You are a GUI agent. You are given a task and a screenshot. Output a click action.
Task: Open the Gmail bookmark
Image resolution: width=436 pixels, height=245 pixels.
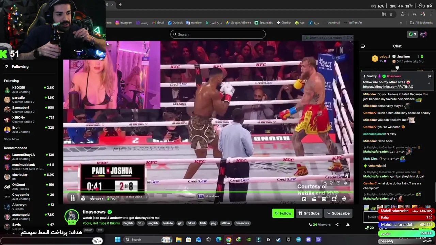[x=158, y=23]
